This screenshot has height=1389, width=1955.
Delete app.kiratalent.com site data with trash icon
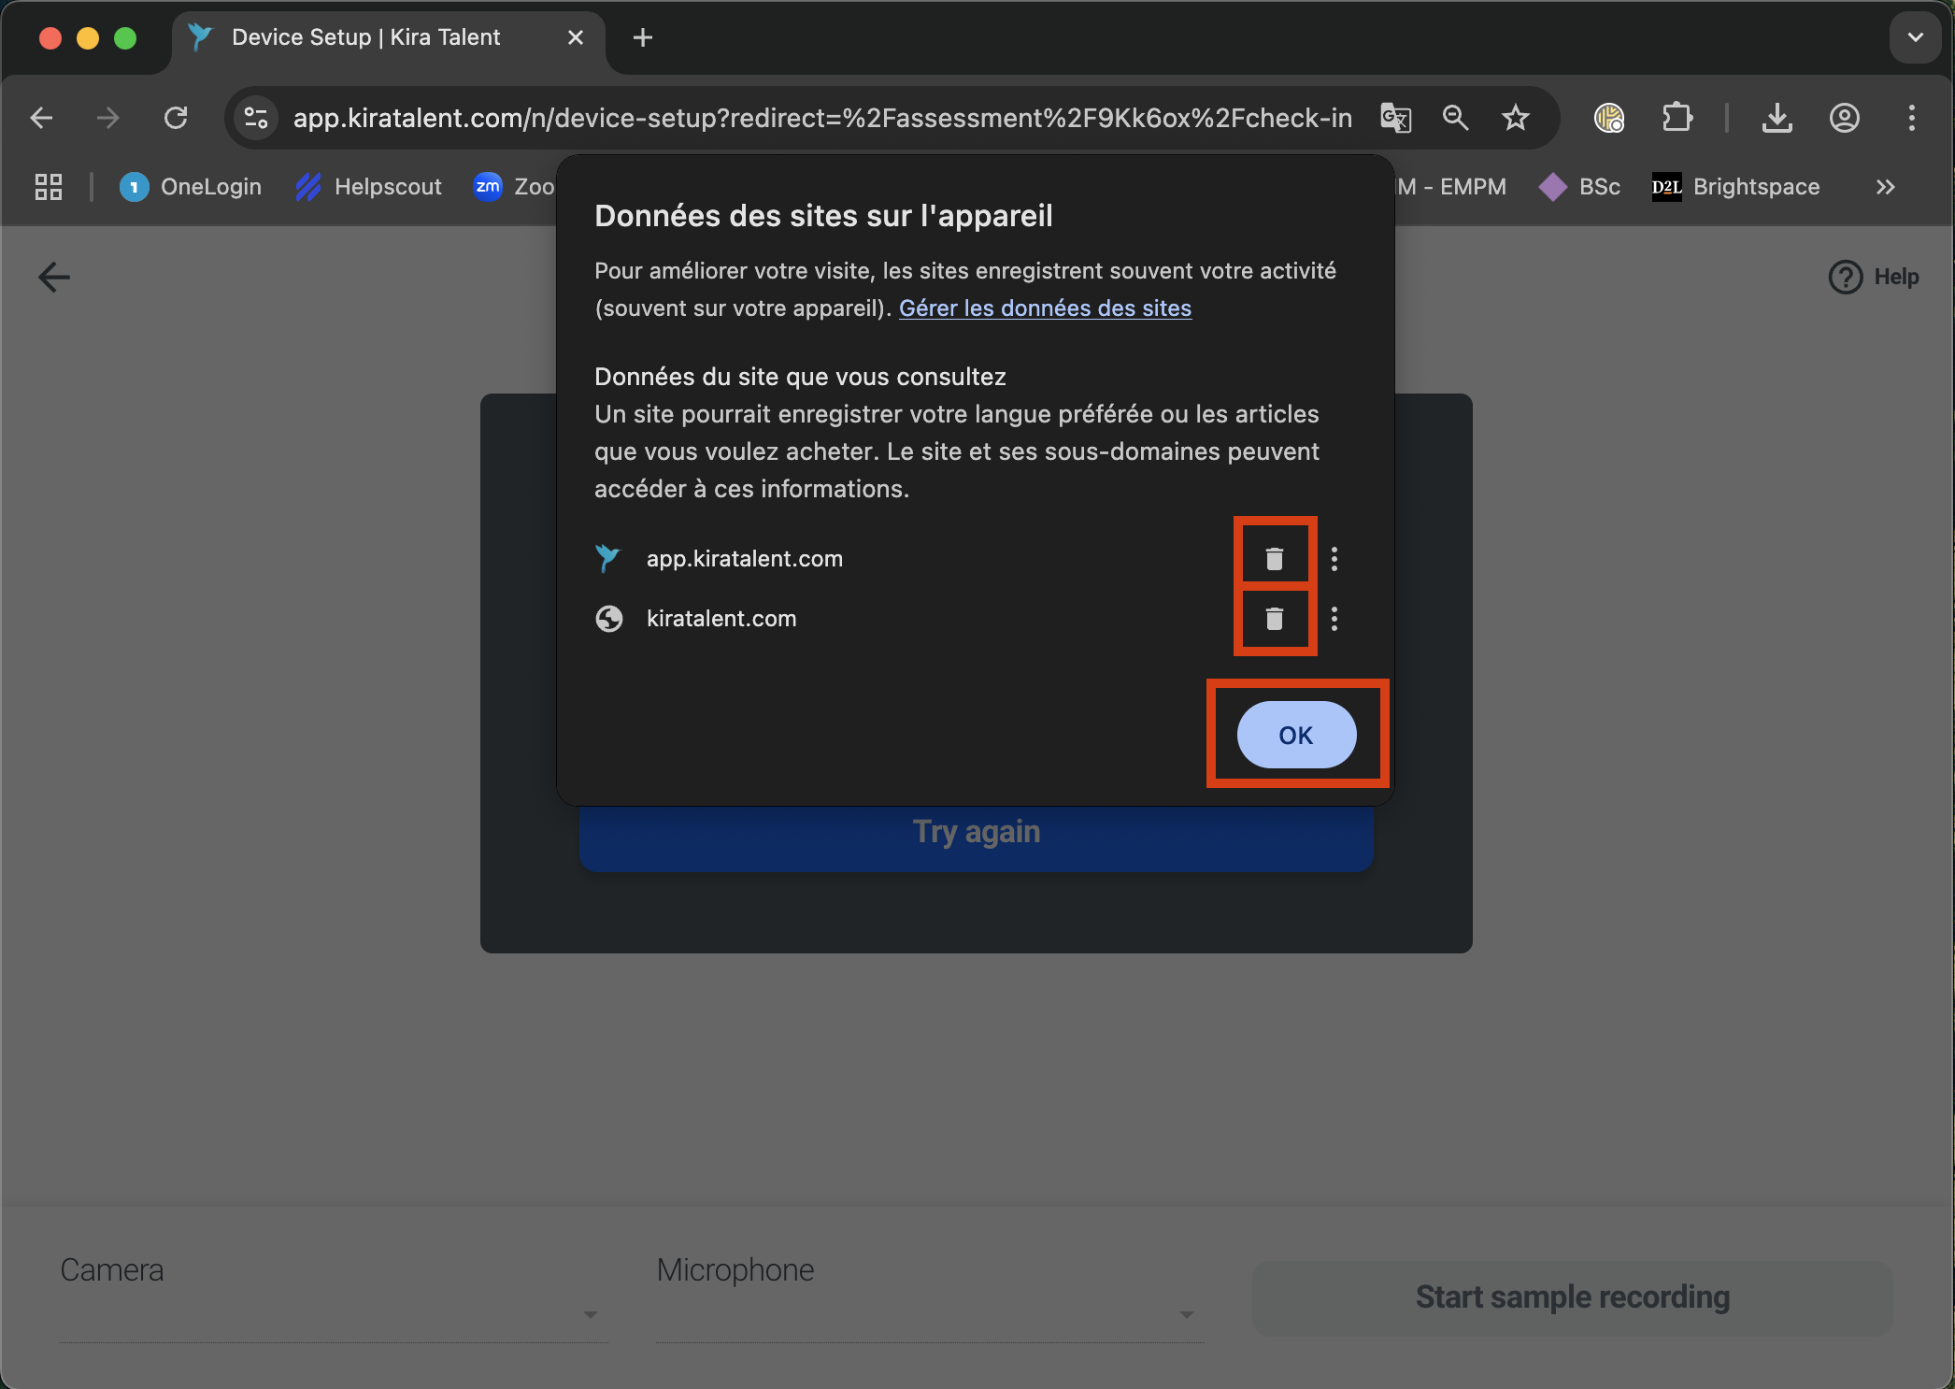(1274, 559)
